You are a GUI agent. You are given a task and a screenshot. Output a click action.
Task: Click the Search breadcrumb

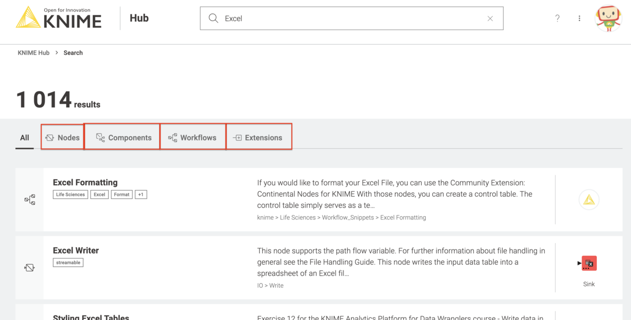tap(73, 53)
